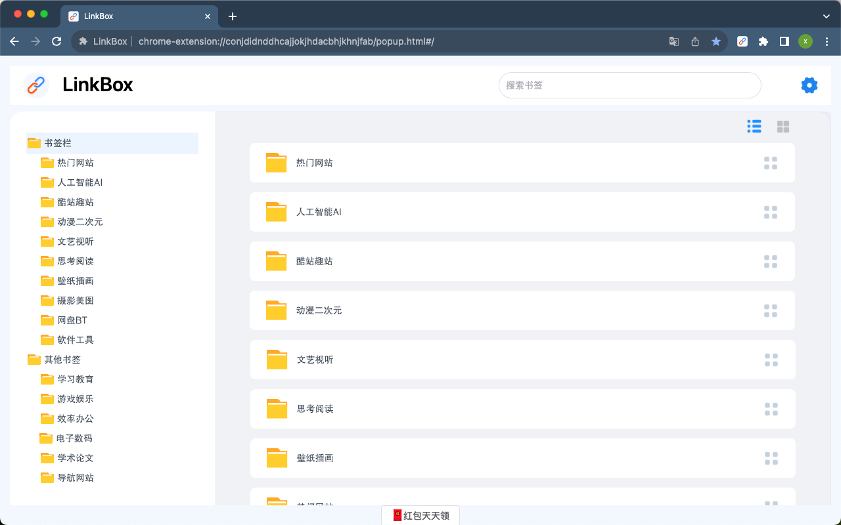Go back to previous page
The image size is (841, 525).
[14, 41]
